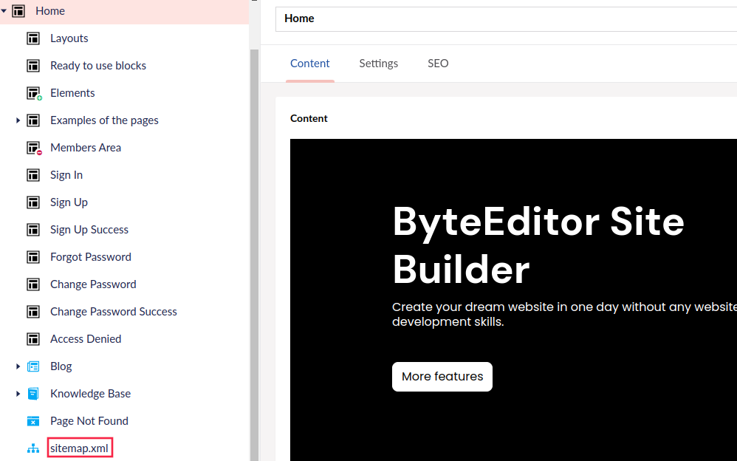Select Change Password Success page
The image size is (737, 461).
click(x=113, y=312)
